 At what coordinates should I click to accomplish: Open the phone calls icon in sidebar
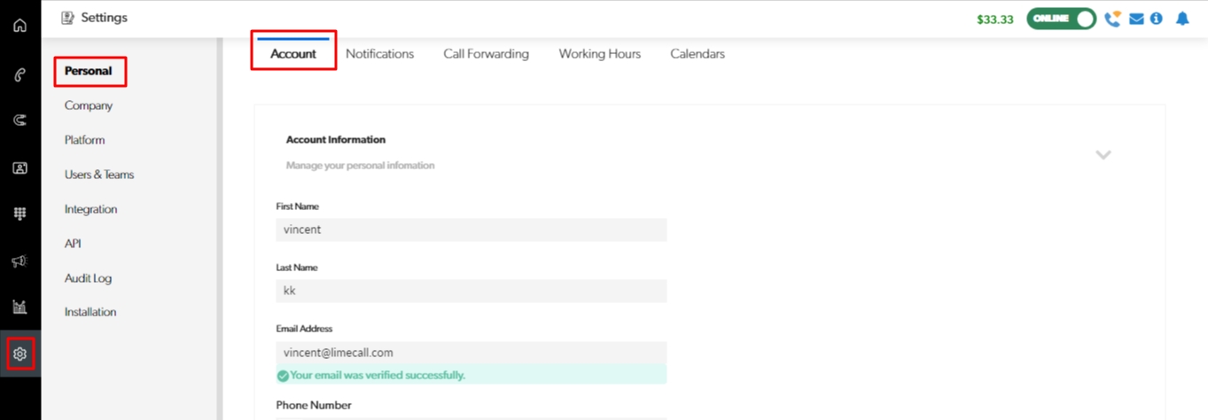point(19,74)
